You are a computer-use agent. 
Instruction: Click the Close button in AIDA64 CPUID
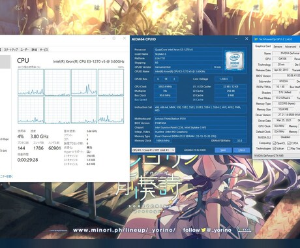point(241,150)
